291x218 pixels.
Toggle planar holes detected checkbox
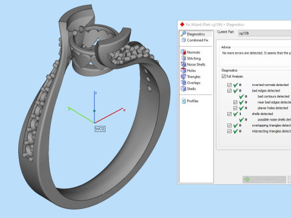pos(235,108)
